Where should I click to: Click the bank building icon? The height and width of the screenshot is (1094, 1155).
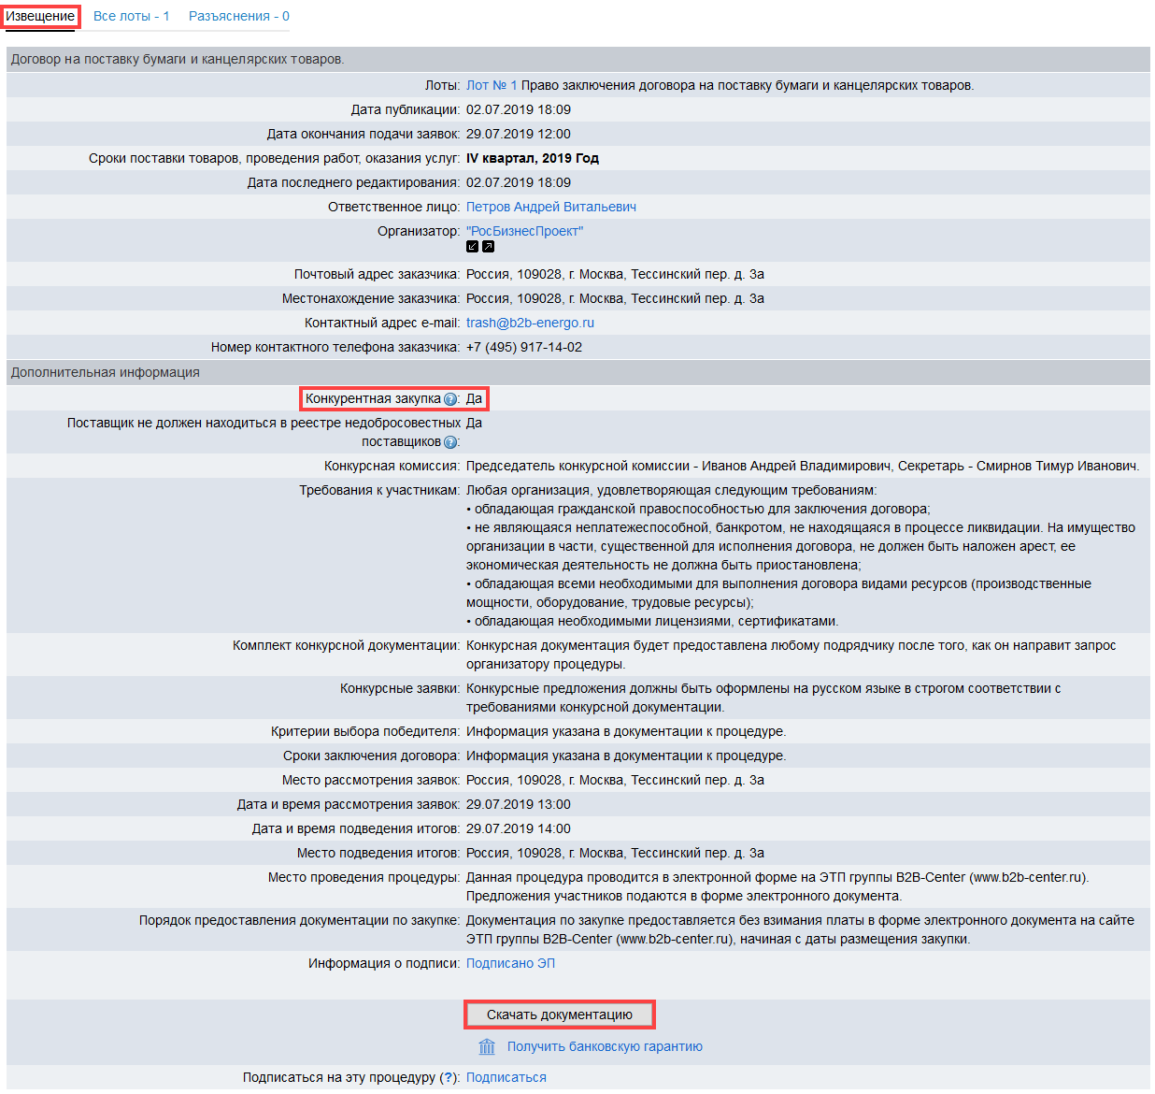click(x=487, y=1046)
